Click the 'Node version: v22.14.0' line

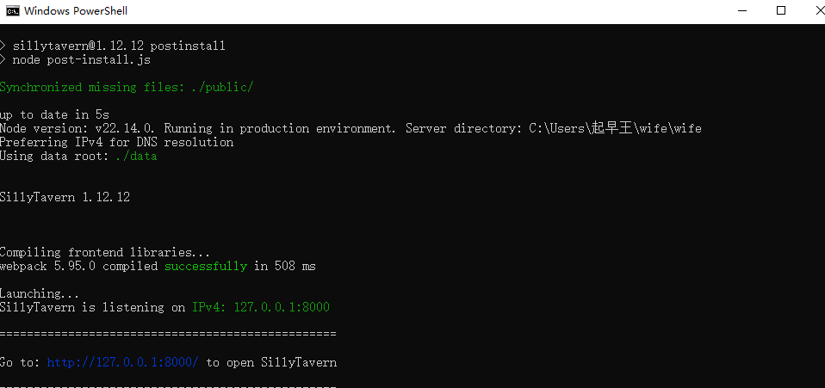350,128
